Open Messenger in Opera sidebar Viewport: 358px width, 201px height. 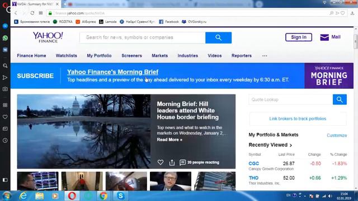(5, 26)
